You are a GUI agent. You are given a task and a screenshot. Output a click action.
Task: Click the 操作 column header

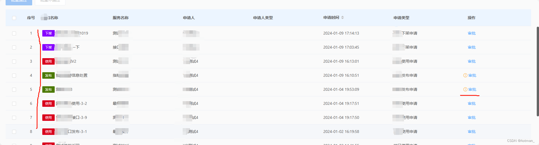472,18
